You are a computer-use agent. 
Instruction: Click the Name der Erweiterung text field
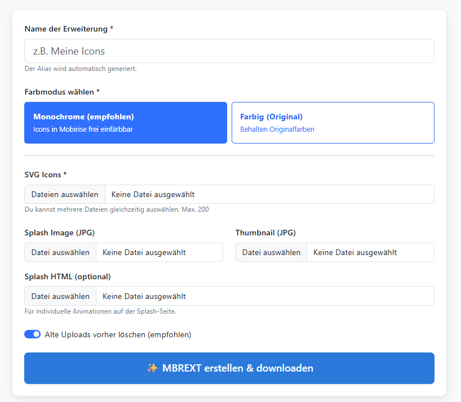point(229,51)
